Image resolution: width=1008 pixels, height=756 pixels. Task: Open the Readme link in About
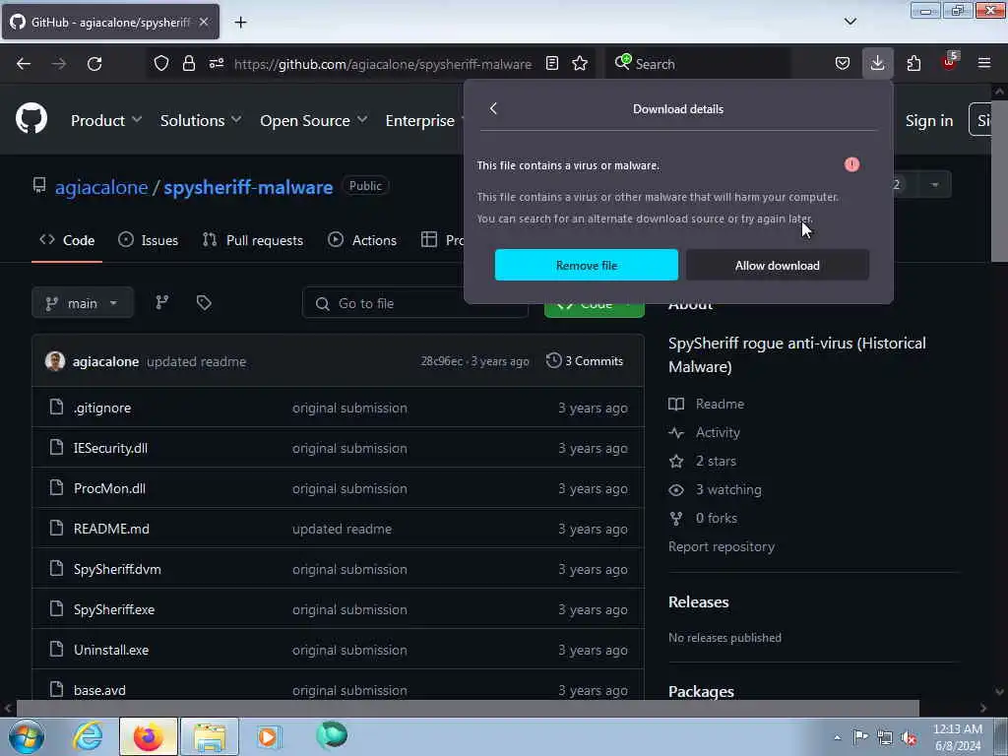pos(707,404)
